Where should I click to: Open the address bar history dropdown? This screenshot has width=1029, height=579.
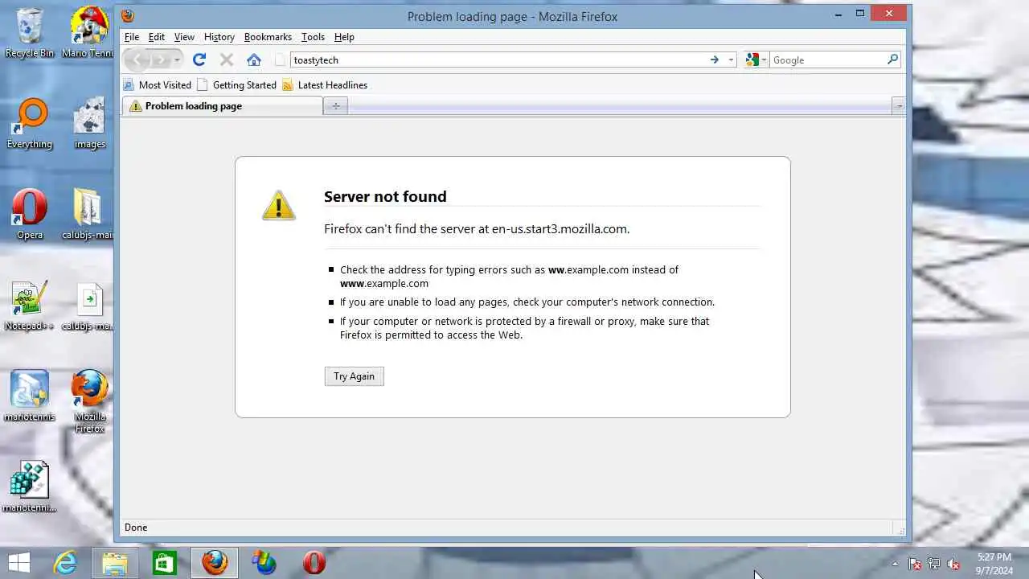[x=730, y=60]
